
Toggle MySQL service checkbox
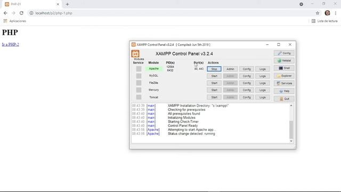pyautogui.click(x=139, y=76)
